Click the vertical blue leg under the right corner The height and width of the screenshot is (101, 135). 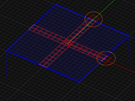point(129,49)
